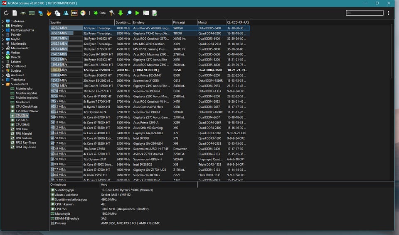The image size is (399, 235).
Task: Click the OSD panel icon
Action: tap(74, 13)
